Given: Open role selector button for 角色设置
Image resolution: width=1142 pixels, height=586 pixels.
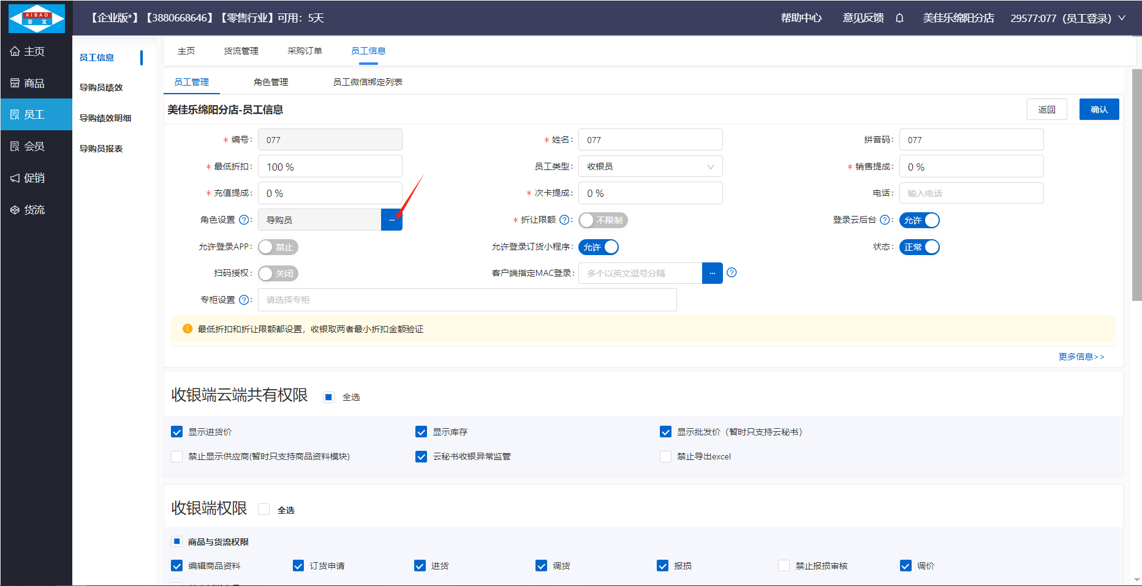Looking at the screenshot, I should [391, 220].
